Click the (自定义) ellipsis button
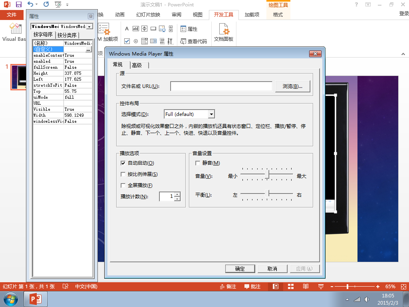This screenshot has height=307, width=409. click(88, 49)
